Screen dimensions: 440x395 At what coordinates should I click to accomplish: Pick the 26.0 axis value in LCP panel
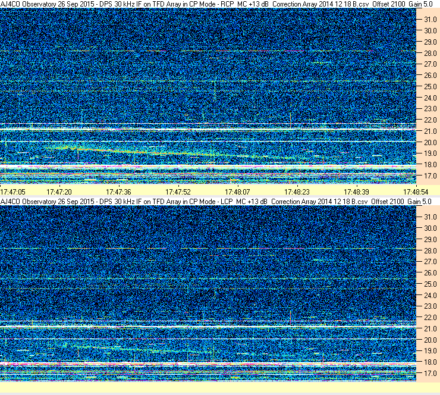pos(430,273)
